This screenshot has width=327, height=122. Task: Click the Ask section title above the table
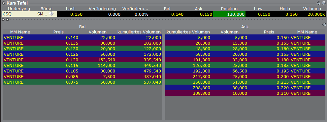pos(245,27)
